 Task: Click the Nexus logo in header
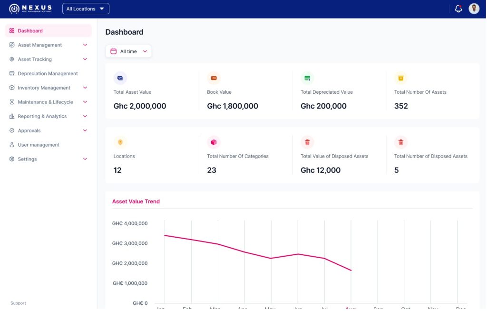point(30,9)
